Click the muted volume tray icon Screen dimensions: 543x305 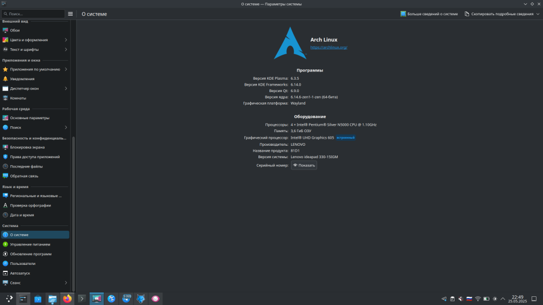(461, 299)
